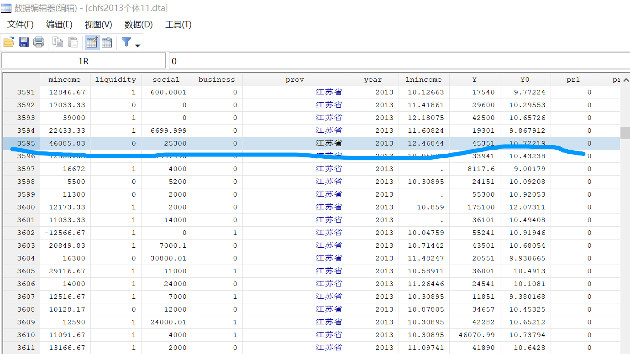Open the 视图(V) menu
Image resolution: width=630 pixels, height=354 pixels.
click(x=99, y=25)
